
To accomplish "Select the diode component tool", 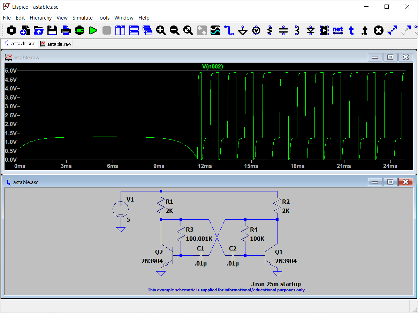I will (311, 31).
